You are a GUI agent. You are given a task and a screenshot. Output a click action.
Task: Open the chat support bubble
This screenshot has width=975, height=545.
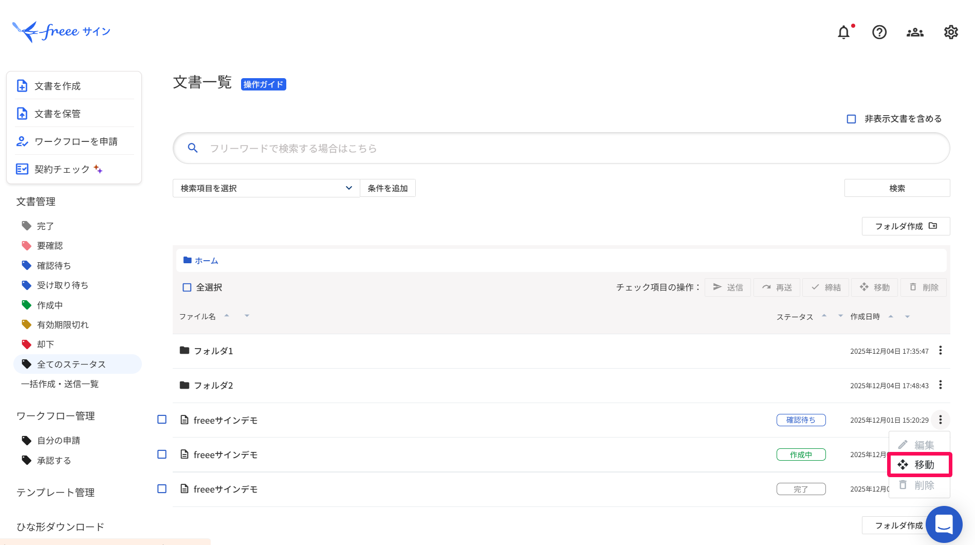coord(944,524)
